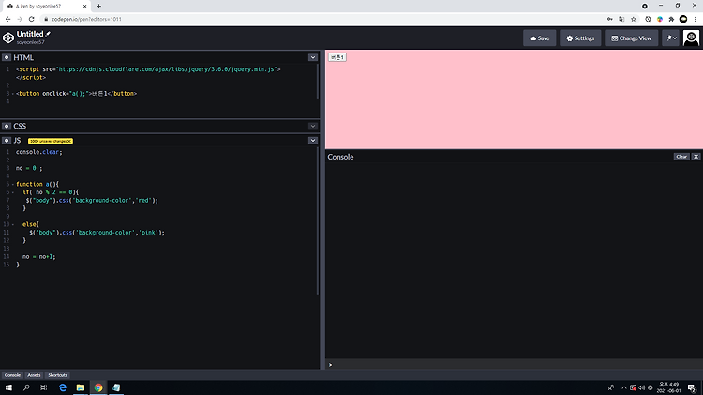Open the Windows Start menu

click(8, 387)
